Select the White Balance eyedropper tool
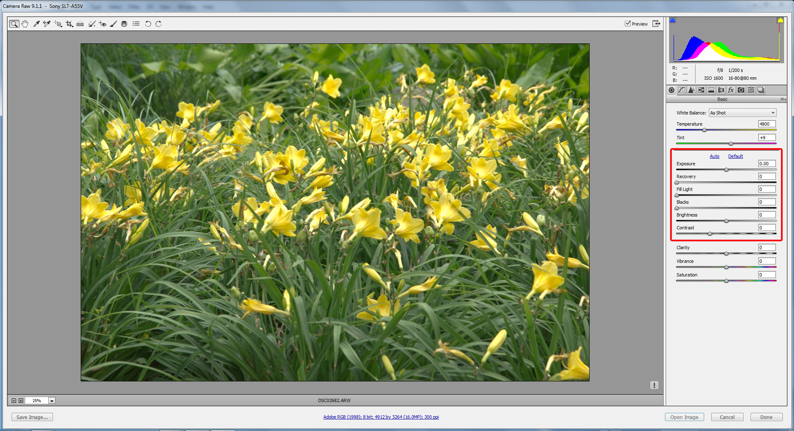Viewport: 794px width, 431px height. (x=36, y=24)
